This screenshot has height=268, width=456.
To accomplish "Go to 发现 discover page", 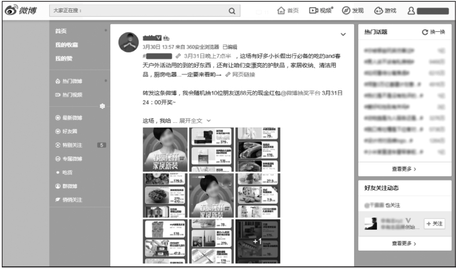I will coord(353,11).
